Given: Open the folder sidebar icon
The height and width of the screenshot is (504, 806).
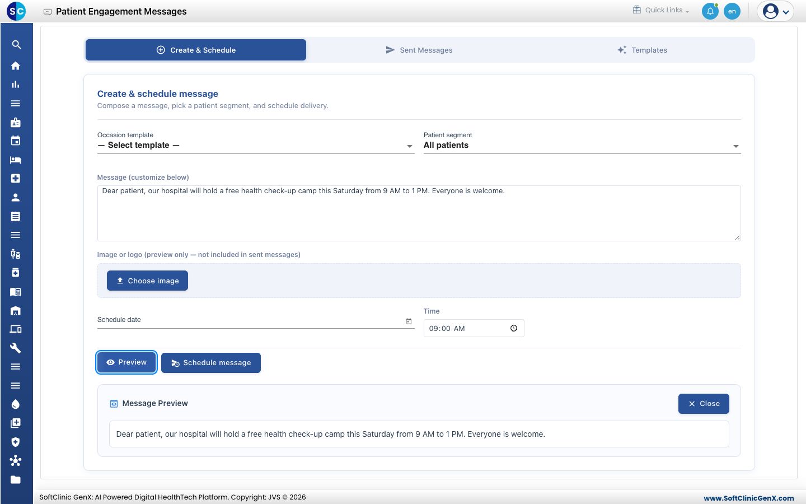Looking at the screenshot, I should click(16, 480).
